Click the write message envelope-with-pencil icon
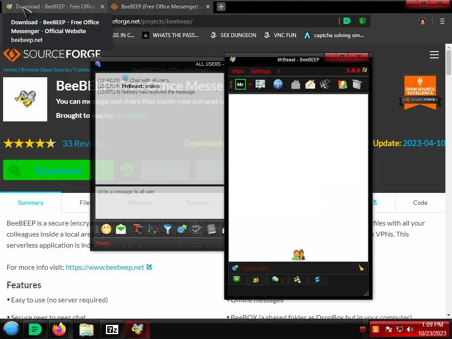 pyautogui.click(x=310, y=85)
